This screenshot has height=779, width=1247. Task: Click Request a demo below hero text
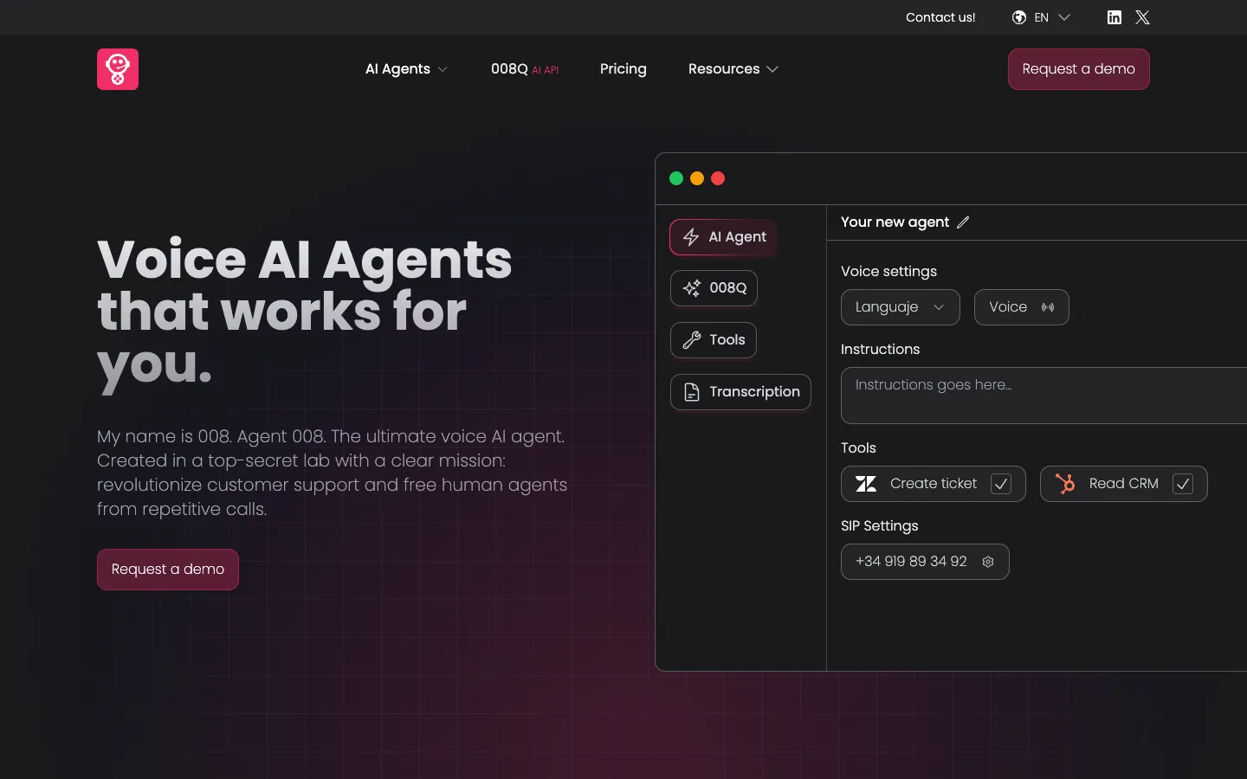tap(168, 570)
